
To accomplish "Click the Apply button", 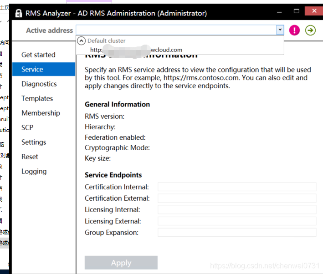I will tap(121, 263).
